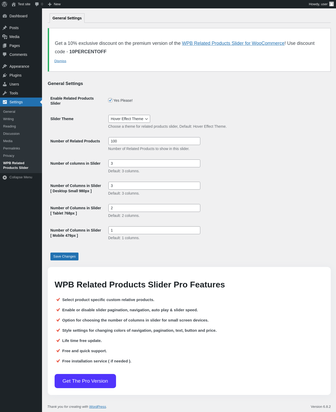Viewport: 336px width, 412px height.
Task: Open the Posts menu label
Action: click(14, 28)
